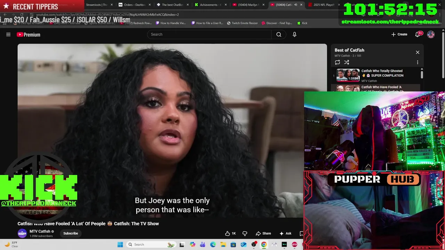Focus the YouTube search field
The image size is (445, 250).
click(209, 34)
